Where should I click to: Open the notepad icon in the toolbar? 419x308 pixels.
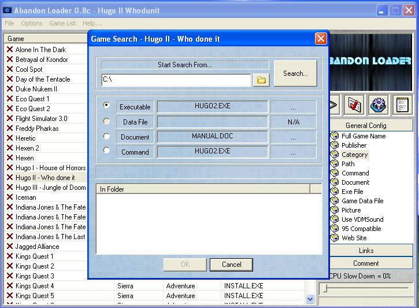click(x=402, y=105)
